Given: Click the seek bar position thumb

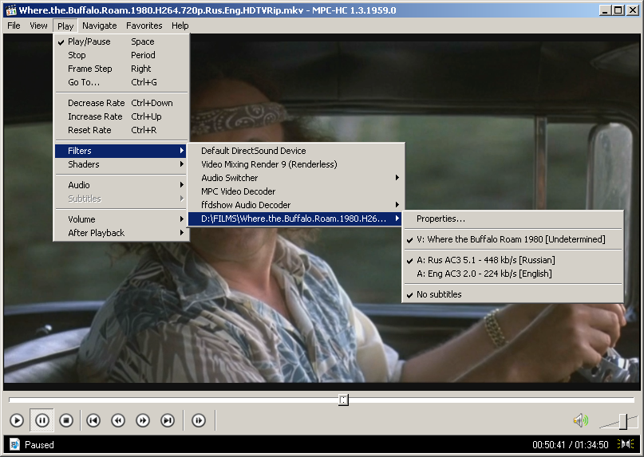Looking at the screenshot, I should tap(343, 400).
